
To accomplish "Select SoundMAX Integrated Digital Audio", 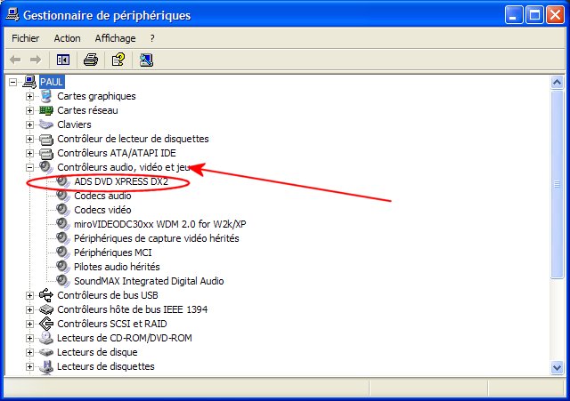I will (x=149, y=281).
